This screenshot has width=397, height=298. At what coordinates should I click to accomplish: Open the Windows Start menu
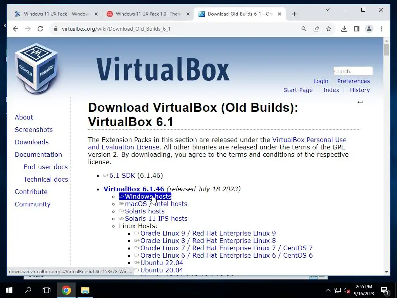click(9, 290)
